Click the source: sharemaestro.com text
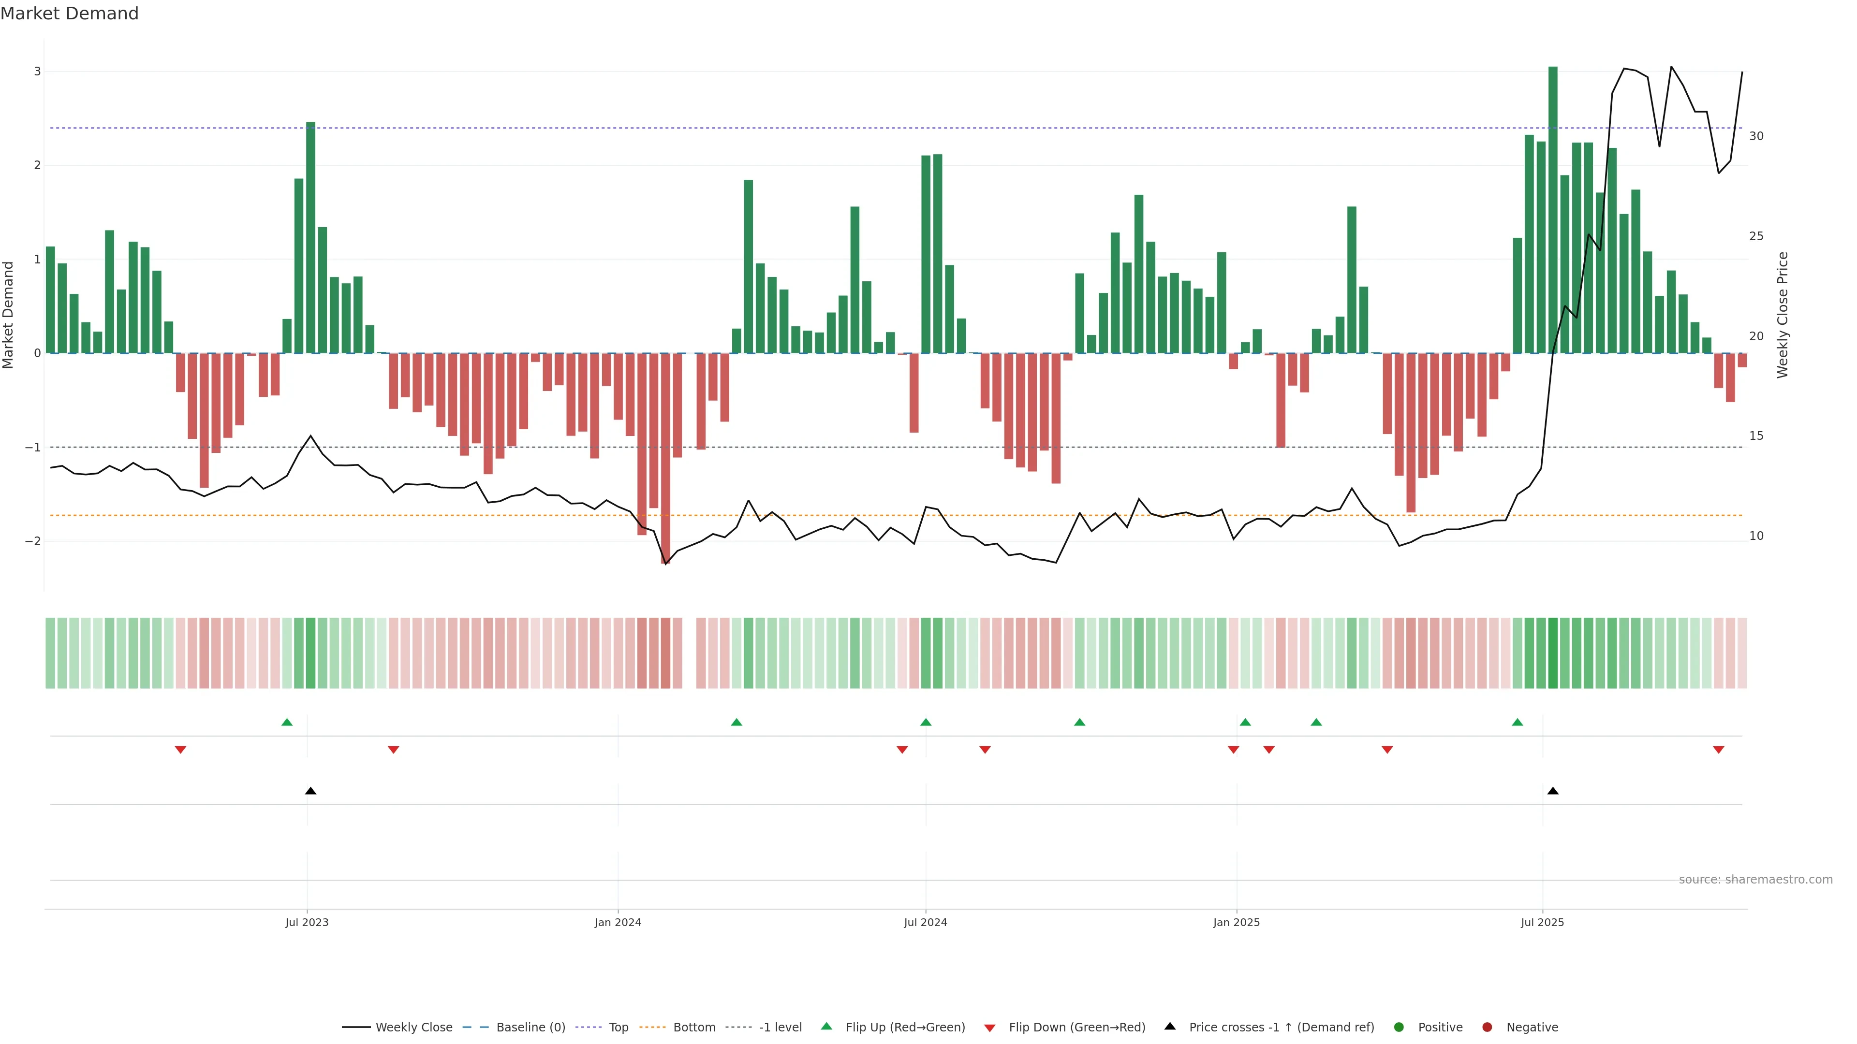Screen dimensions: 1857x1044 pyautogui.click(x=1755, y=879)
